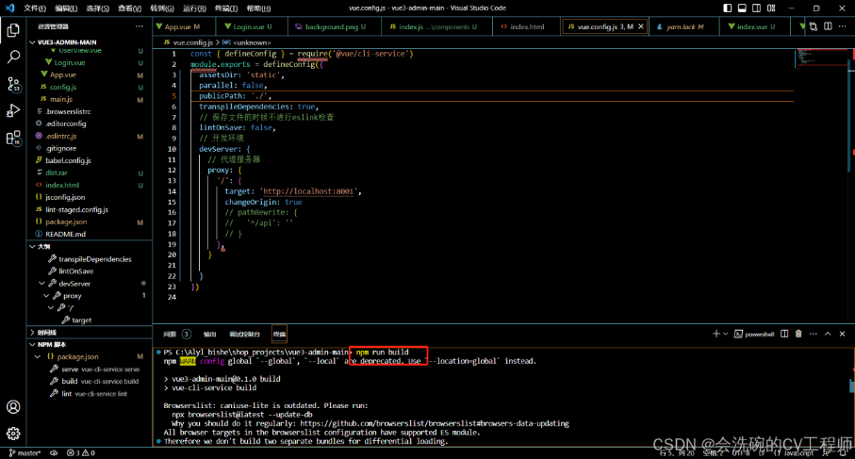
Task: Open the Run and Debug view
Action: [x=13, y=110]
